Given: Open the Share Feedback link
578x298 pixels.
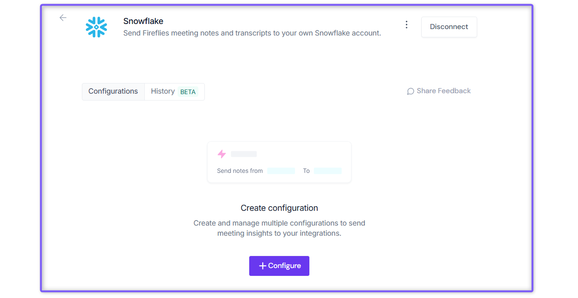Looking at the screenshot, I should click(439, 91).
